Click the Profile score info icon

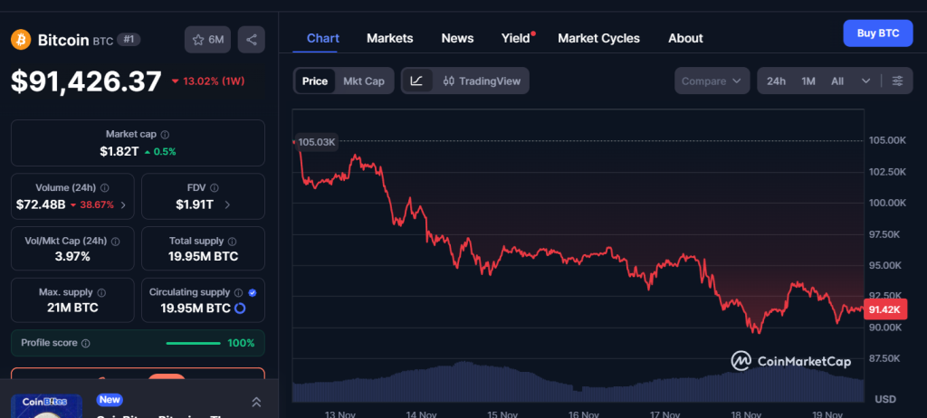click(86, 343)
